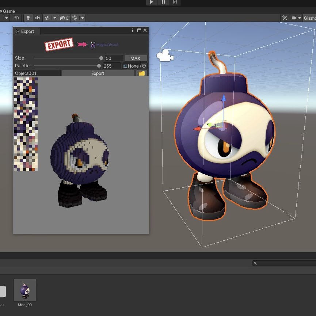Viewport: 316px width, 316px height.
Task: Click the Export button
Action: [x=98, y=73]
